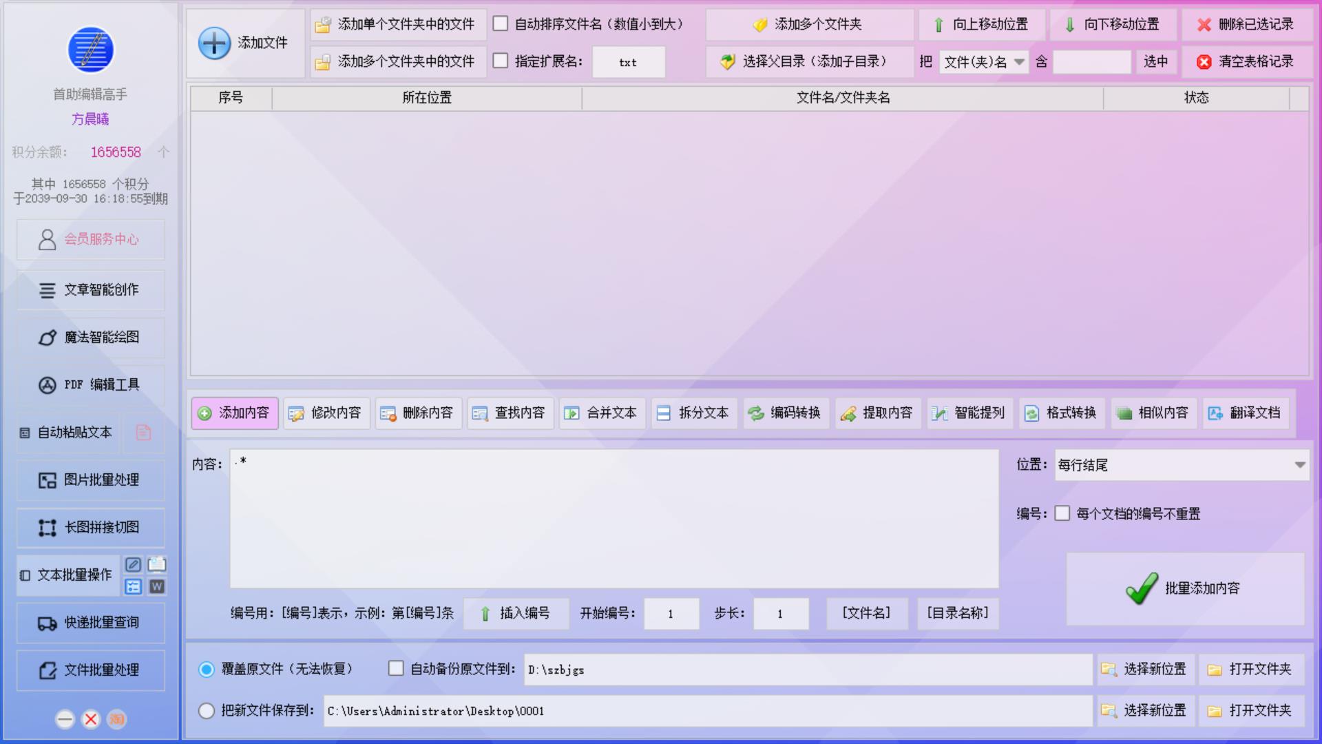
Task: Click 选择新位置 for backup path D:\szbjgs
Action: pos(1146,670)
